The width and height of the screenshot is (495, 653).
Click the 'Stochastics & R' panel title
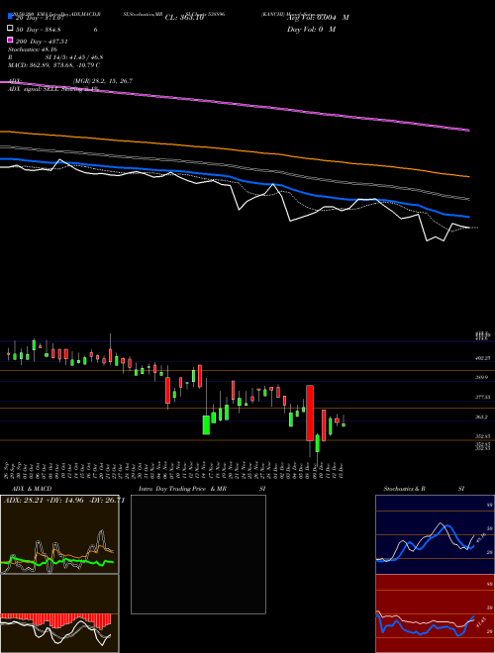(404, 489)
